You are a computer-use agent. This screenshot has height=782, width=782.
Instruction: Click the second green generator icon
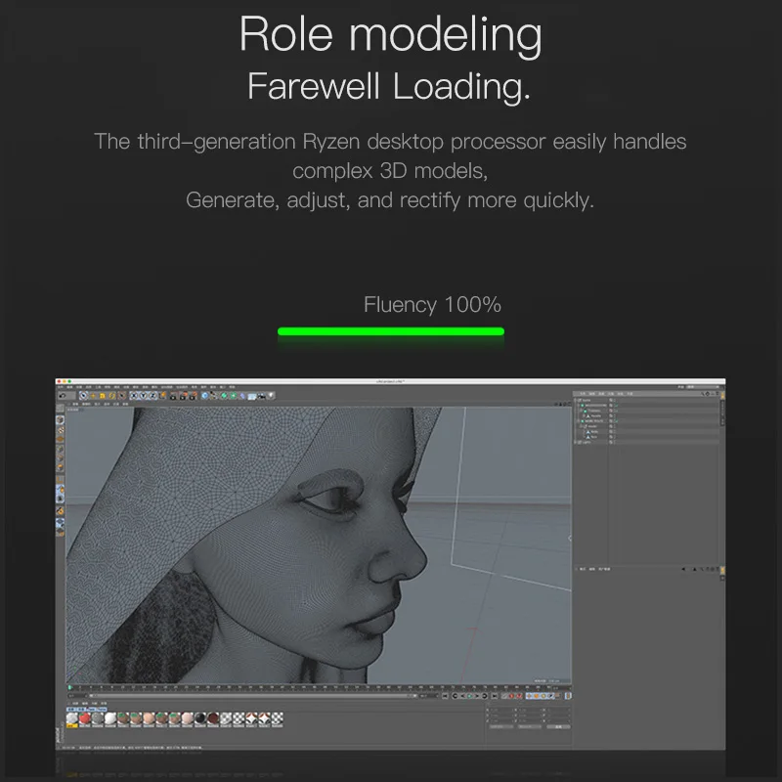233,396
